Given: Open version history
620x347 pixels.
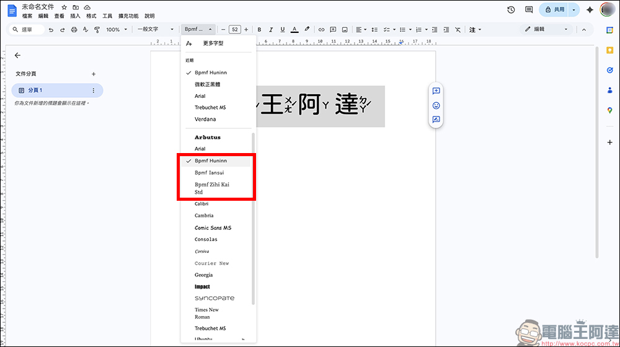Looking at the screenshot, I should [x=511, y=10].
